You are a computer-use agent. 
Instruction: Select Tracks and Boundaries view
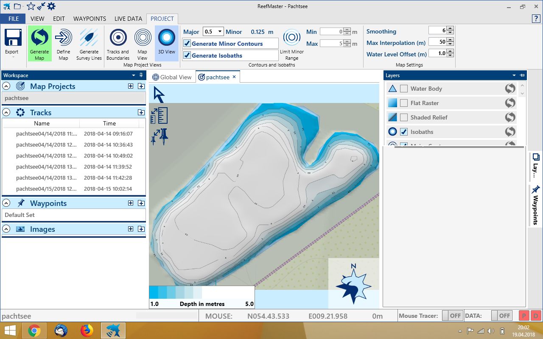[x=118, y=38]
